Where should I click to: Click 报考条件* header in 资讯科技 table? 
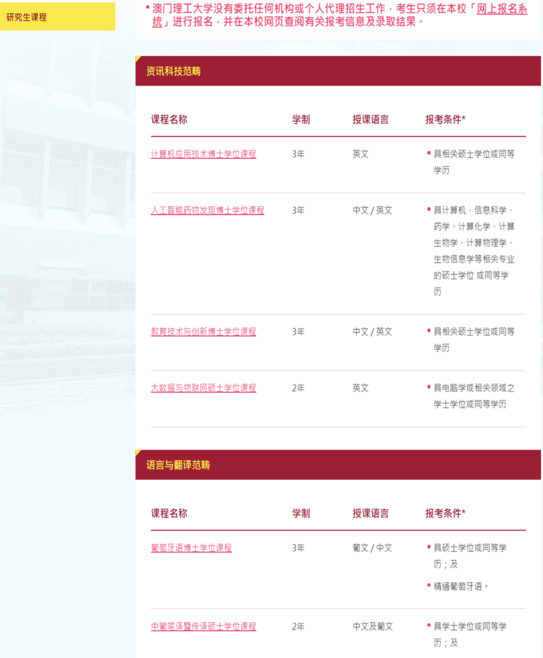click(x=445, y=120)
